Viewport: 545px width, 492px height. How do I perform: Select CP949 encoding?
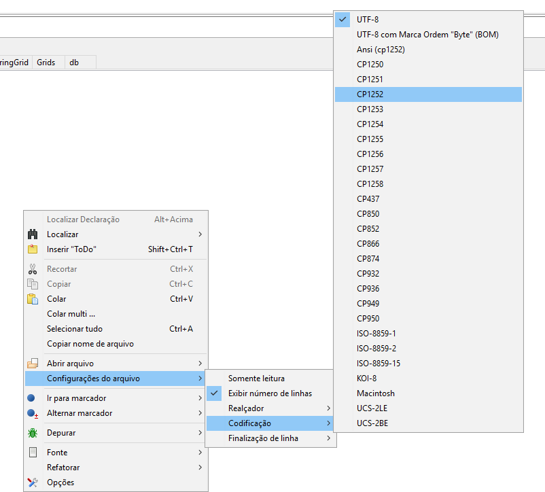[x=428, y=303]
